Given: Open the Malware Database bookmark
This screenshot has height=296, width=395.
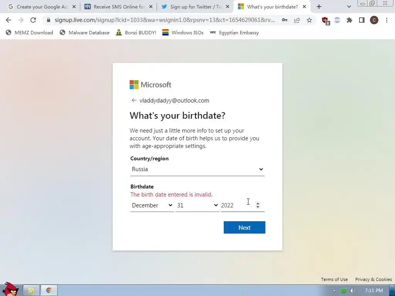Looking at the screenshot, I should click(84, 32).
